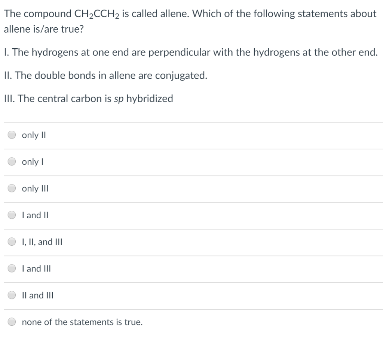Select the "only I" radio button
The image size is (383, 337).
tap(11, 162)
